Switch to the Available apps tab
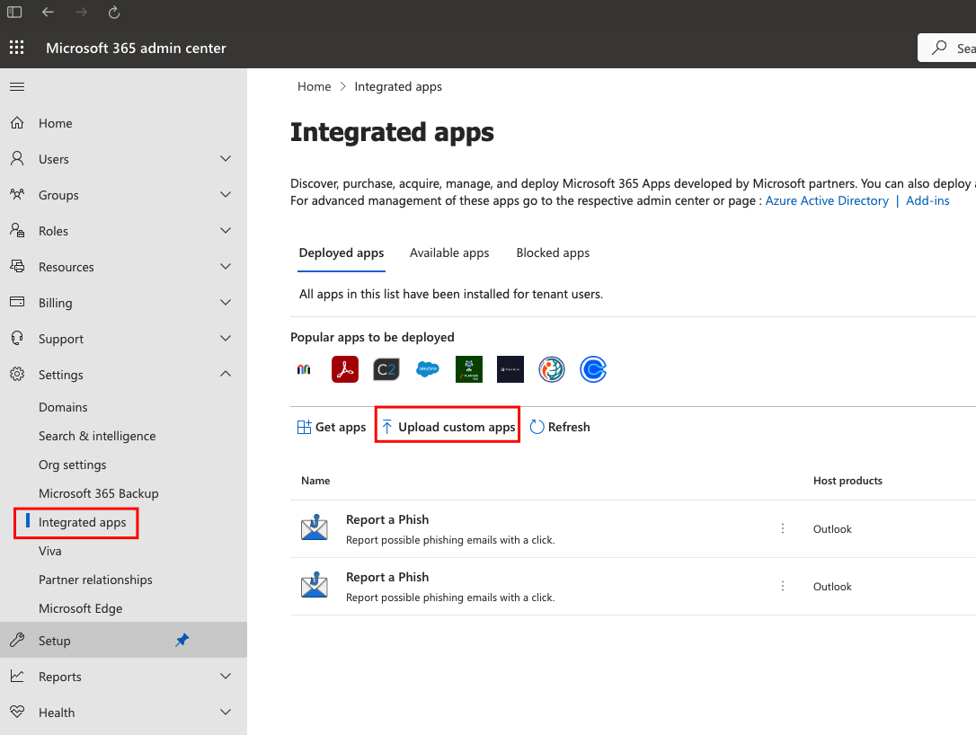 pyautogui.click(x=449, y=252)
